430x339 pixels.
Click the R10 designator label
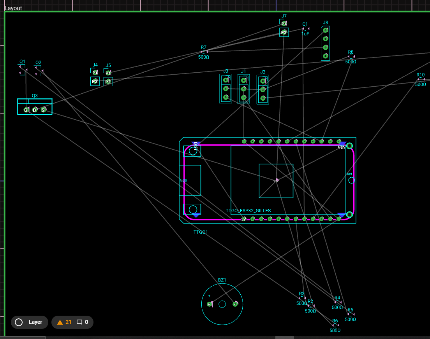[420, 75]
